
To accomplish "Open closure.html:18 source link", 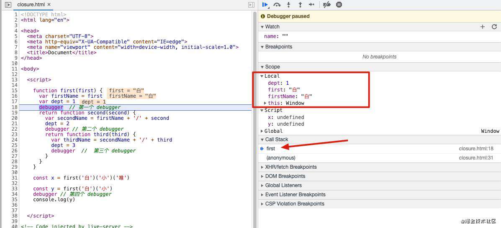I will [476, 149].
